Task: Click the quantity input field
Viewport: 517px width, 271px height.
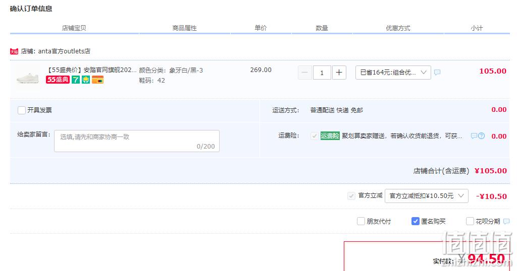Action: 322,73
